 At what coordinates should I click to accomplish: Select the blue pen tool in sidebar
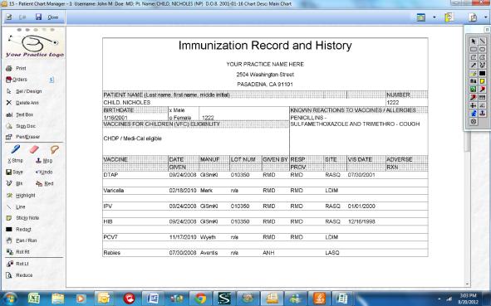(x=15, y=149)
